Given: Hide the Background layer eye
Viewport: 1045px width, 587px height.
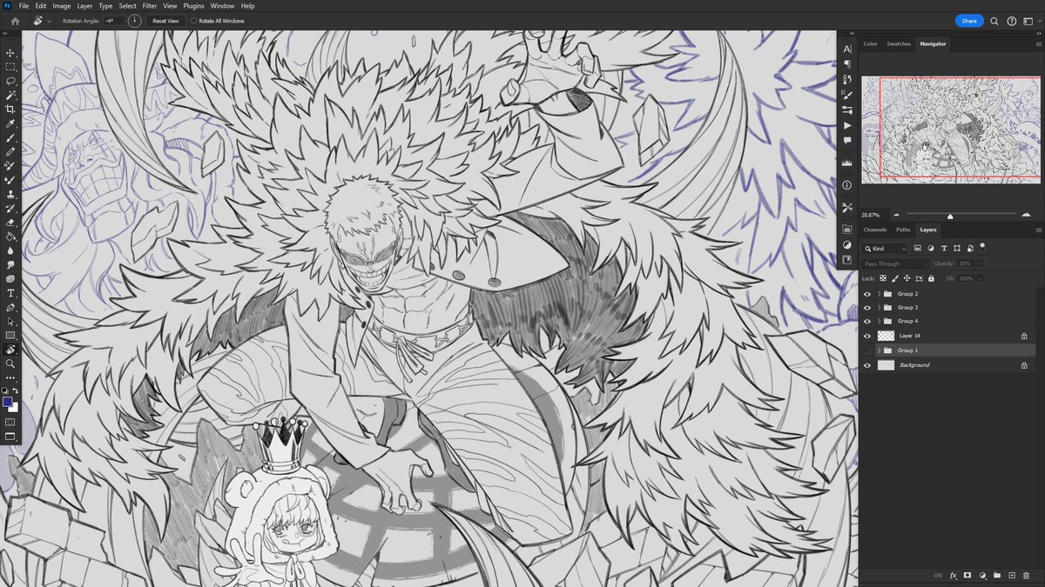Looking at the screenshot, I should click(867, 365).
